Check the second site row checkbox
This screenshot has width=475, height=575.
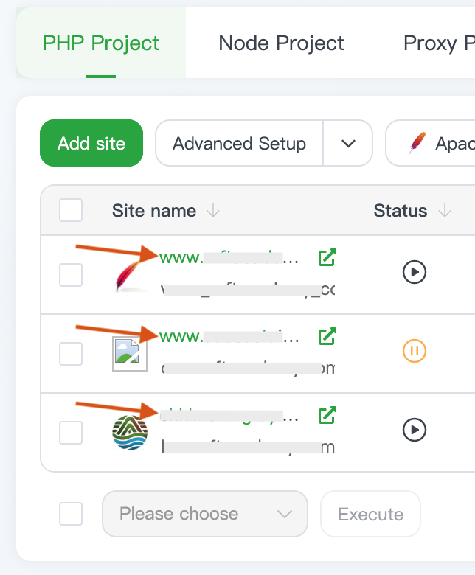point(71,354)
